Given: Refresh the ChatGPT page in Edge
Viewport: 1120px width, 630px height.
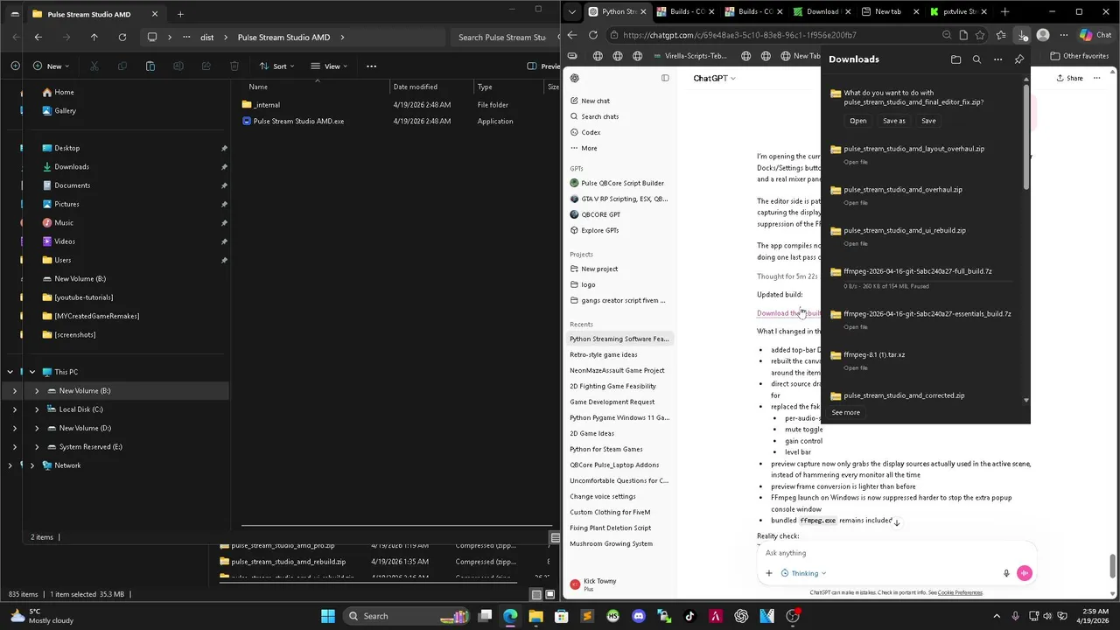Looking at the screenshot, I should click(592, 35).
